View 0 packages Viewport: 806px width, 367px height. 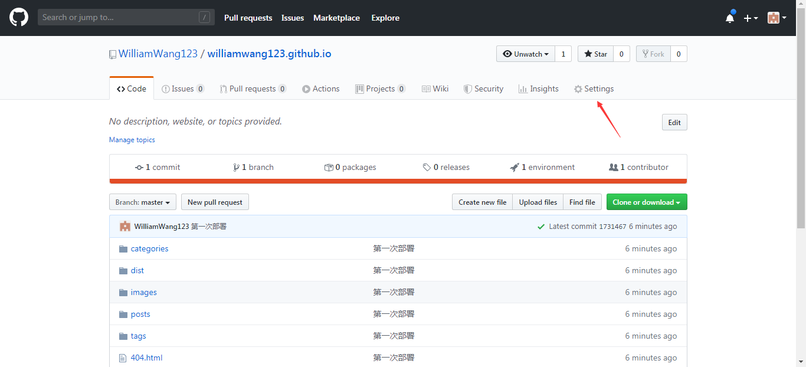350,168
